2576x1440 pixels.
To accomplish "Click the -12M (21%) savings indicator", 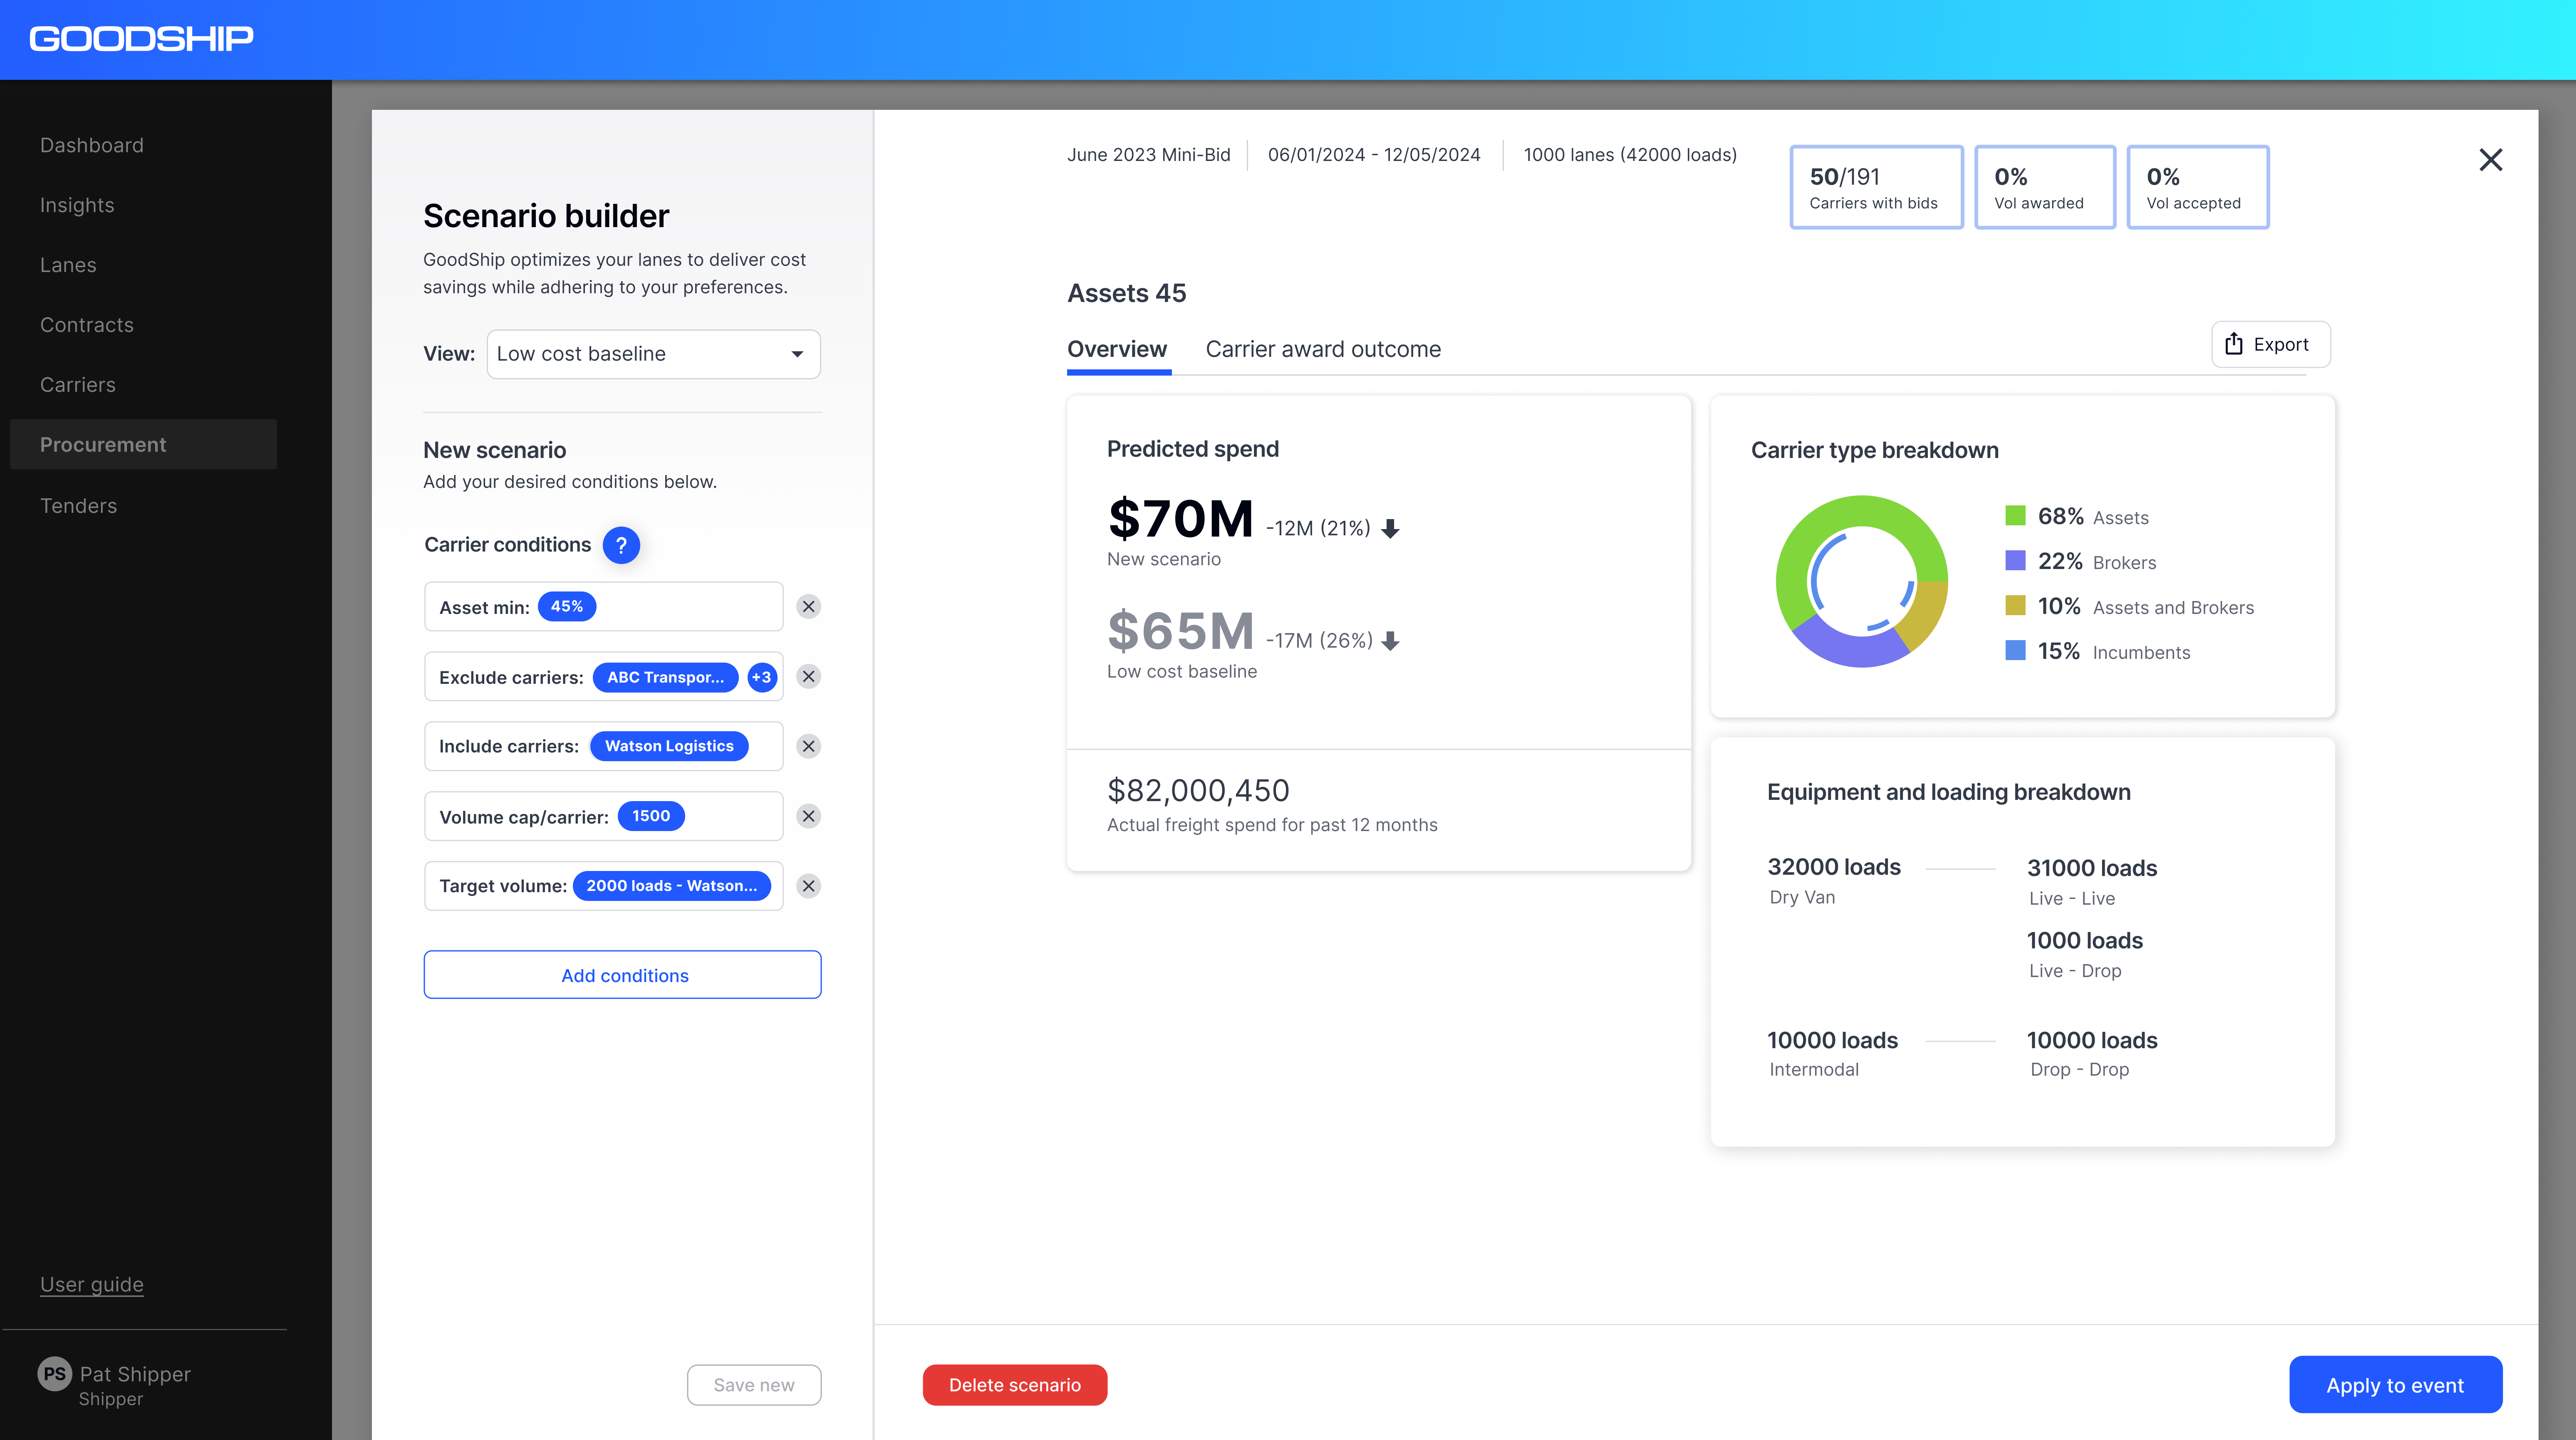I will coord(1333,528).
